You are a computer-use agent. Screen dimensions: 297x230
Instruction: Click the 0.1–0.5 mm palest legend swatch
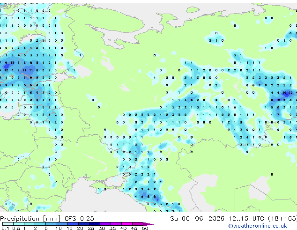point(8,224)
